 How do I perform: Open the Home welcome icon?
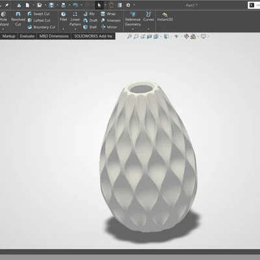coord(19,5)
